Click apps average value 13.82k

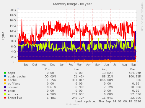click(x=107, y=73)
